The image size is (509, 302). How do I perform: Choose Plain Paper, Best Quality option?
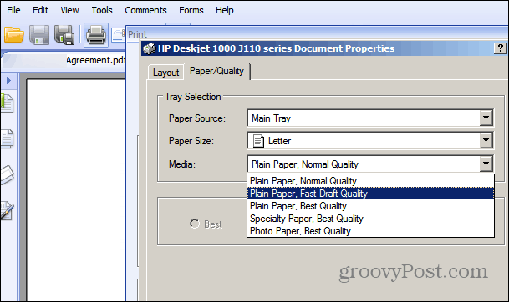(x=370, y=206)
